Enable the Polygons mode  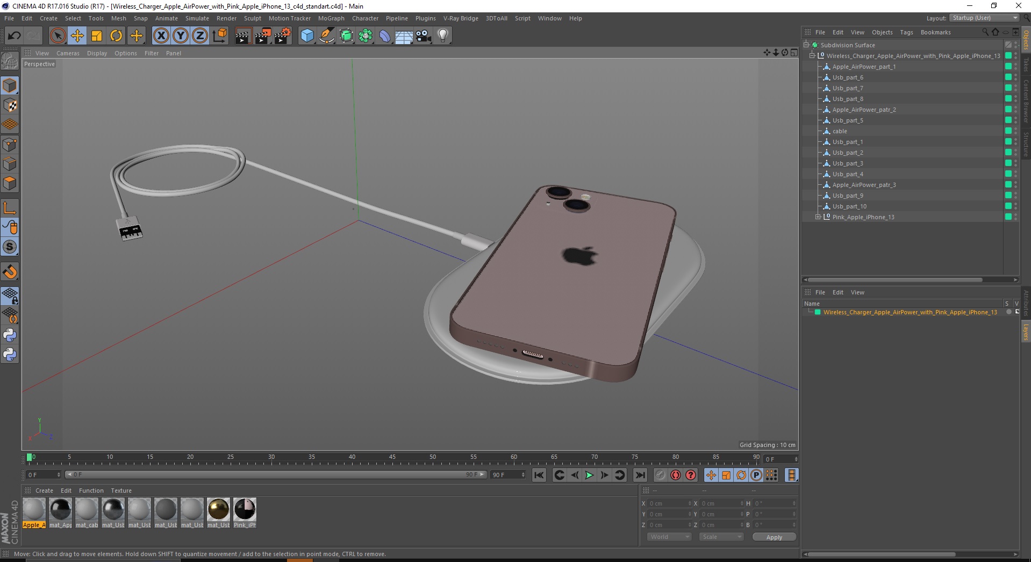[10, 183]
